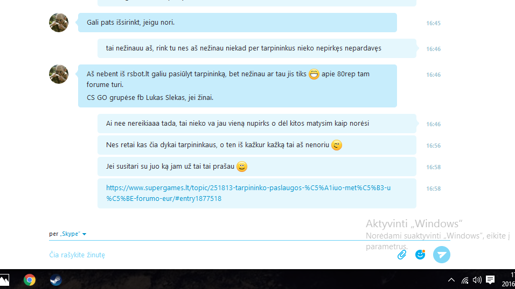Send message with paper plane button
Image resolution: width=515 pixels, height=289 pixels.
(x=441, y=255)
